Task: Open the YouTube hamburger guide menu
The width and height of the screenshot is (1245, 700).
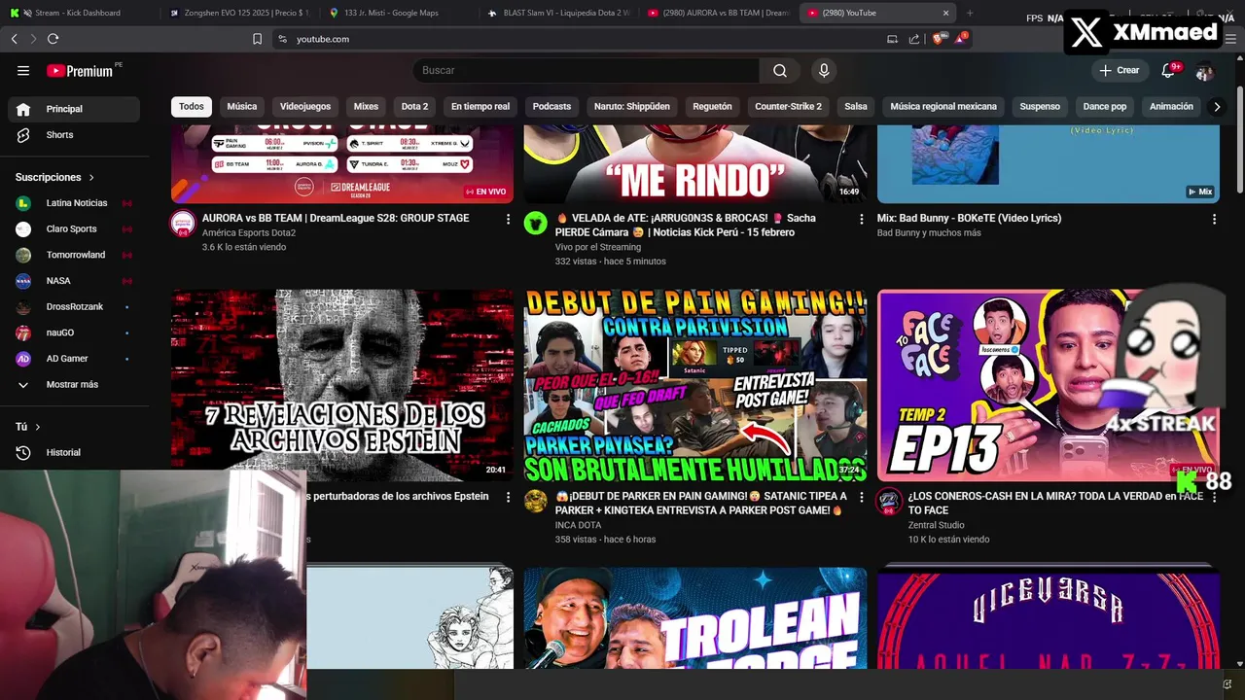Action: click(x=23, y=70)
